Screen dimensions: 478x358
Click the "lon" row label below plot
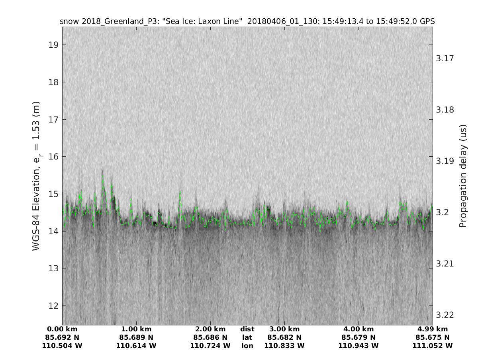point(247,346)
